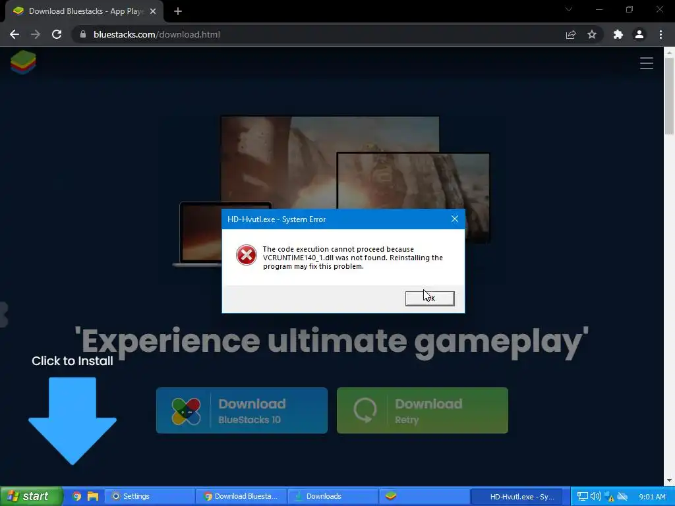Close the Download Bluestacks tab

click(x=153, y=12)
